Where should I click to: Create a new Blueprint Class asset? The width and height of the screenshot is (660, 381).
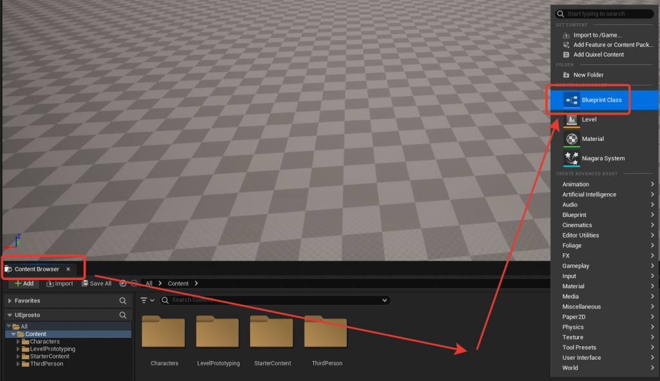[604, 100]
